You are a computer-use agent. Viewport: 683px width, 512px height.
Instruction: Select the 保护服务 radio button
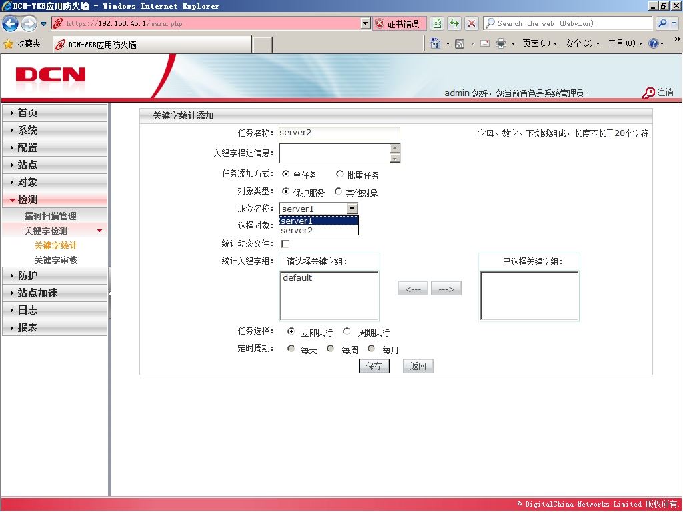[285, 191]
